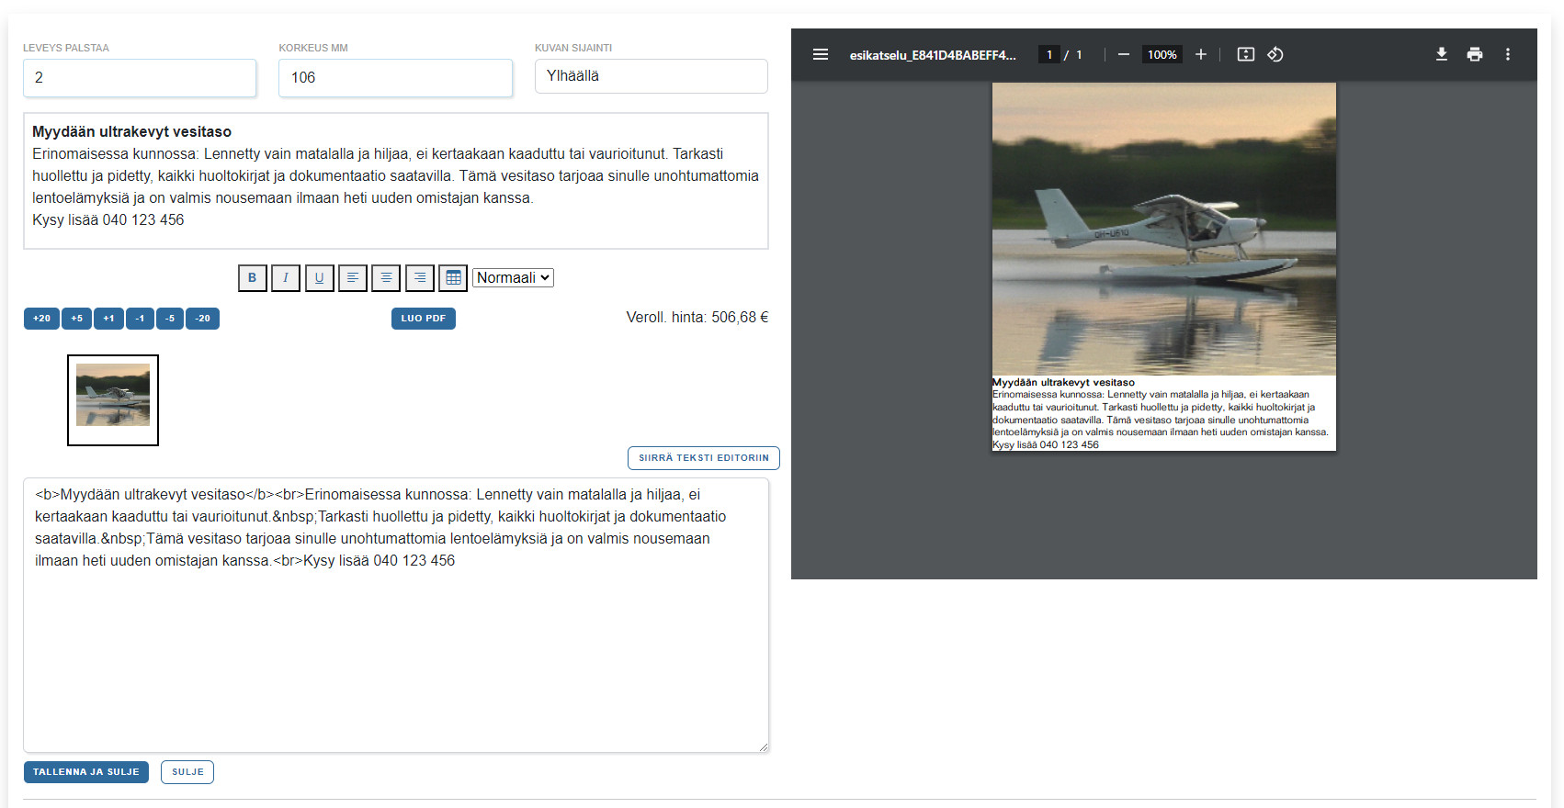Image resolution: width=1564 pixels, height=808 pixels.
Task: Focus the Korkeus mm input field
Action: (x=395, y=78)
